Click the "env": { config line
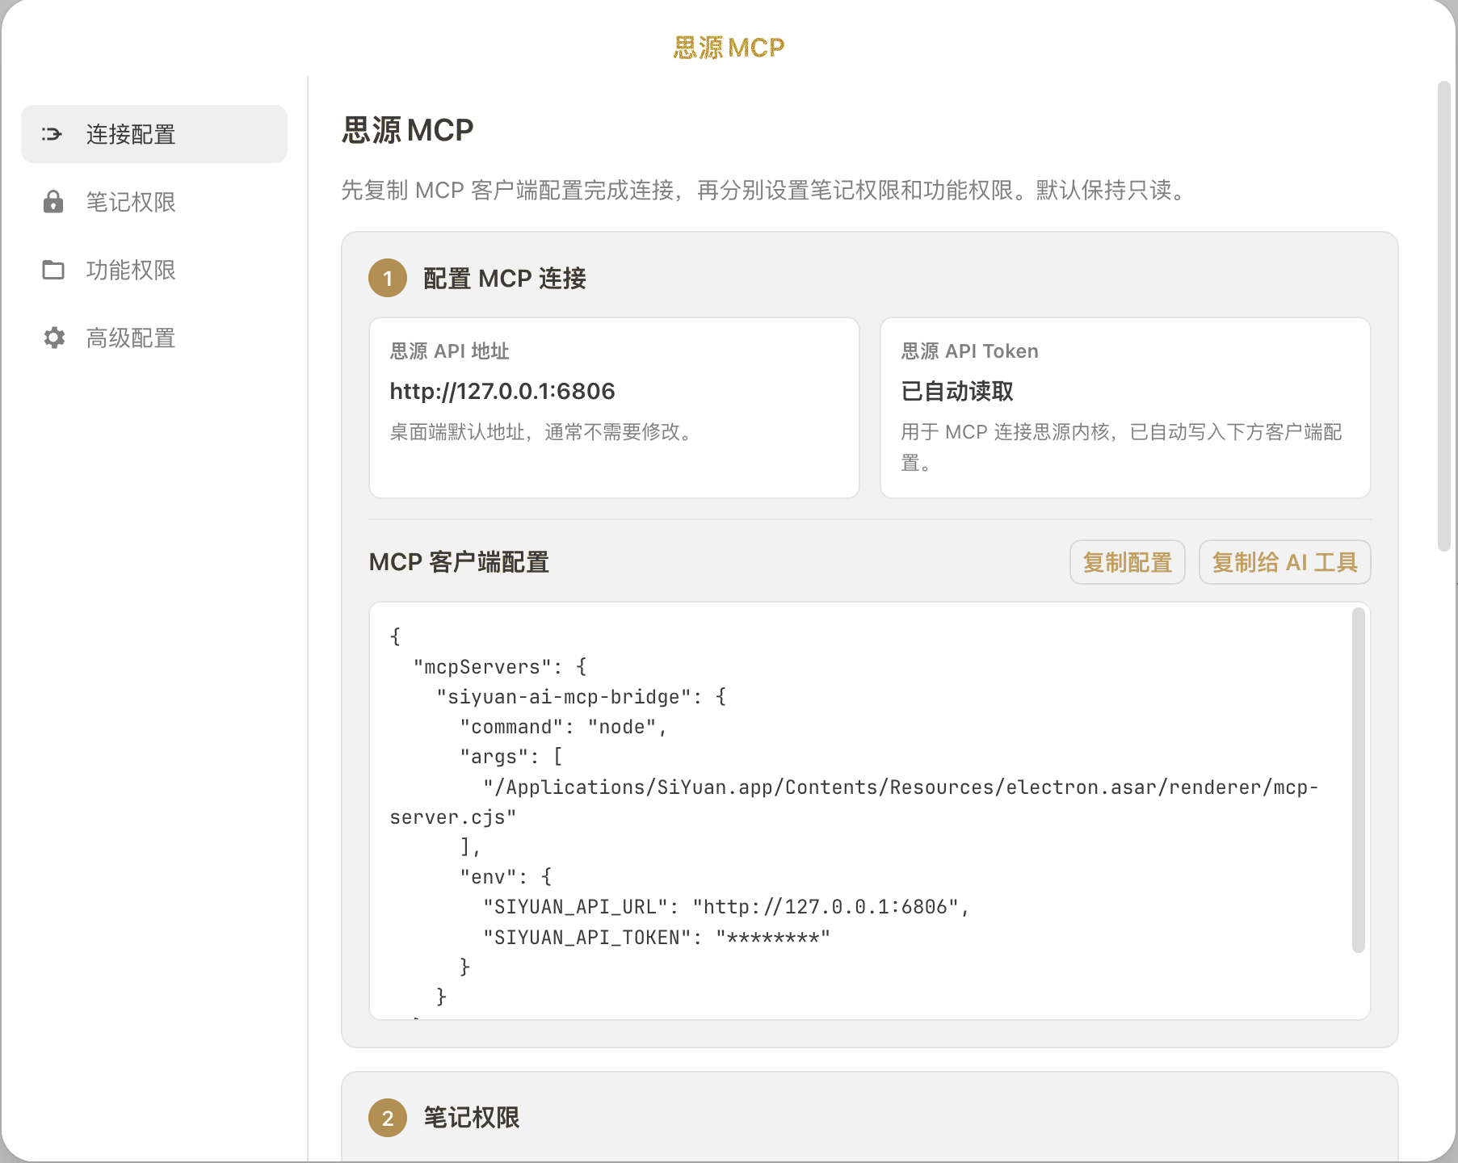1458x1163 pixels. click(506, 877)
